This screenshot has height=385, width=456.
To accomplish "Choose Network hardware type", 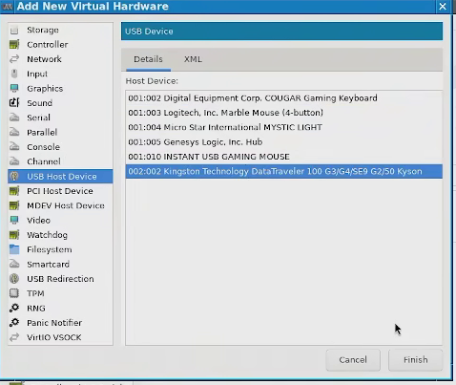I will pos(44,59).
